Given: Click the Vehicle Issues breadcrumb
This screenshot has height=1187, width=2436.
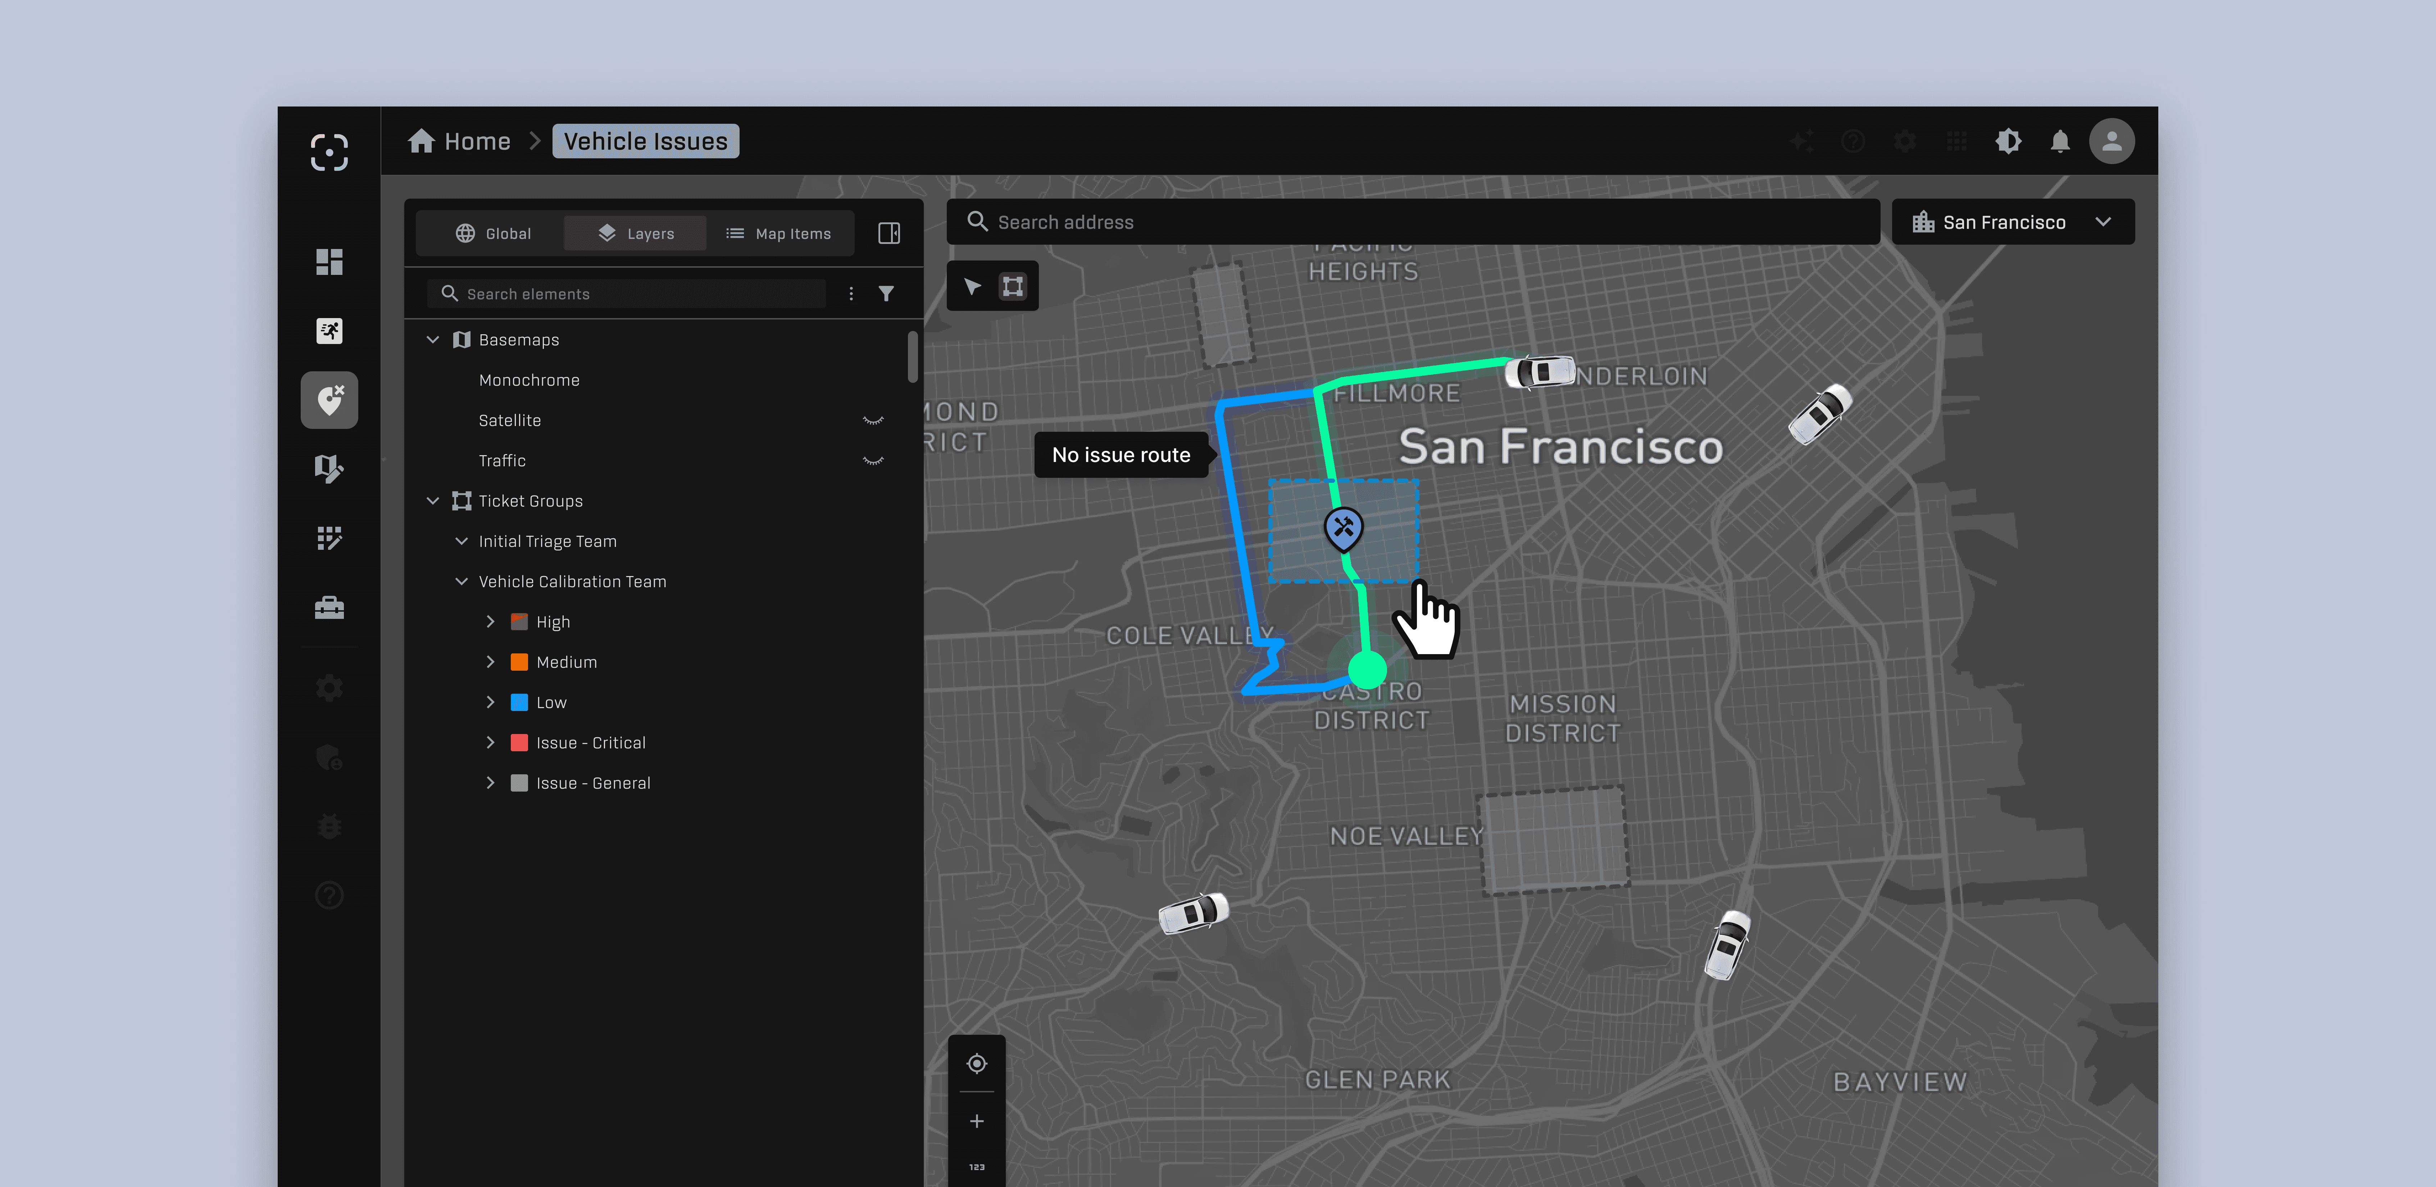Looking at the screenshot, I should point(646,142).
